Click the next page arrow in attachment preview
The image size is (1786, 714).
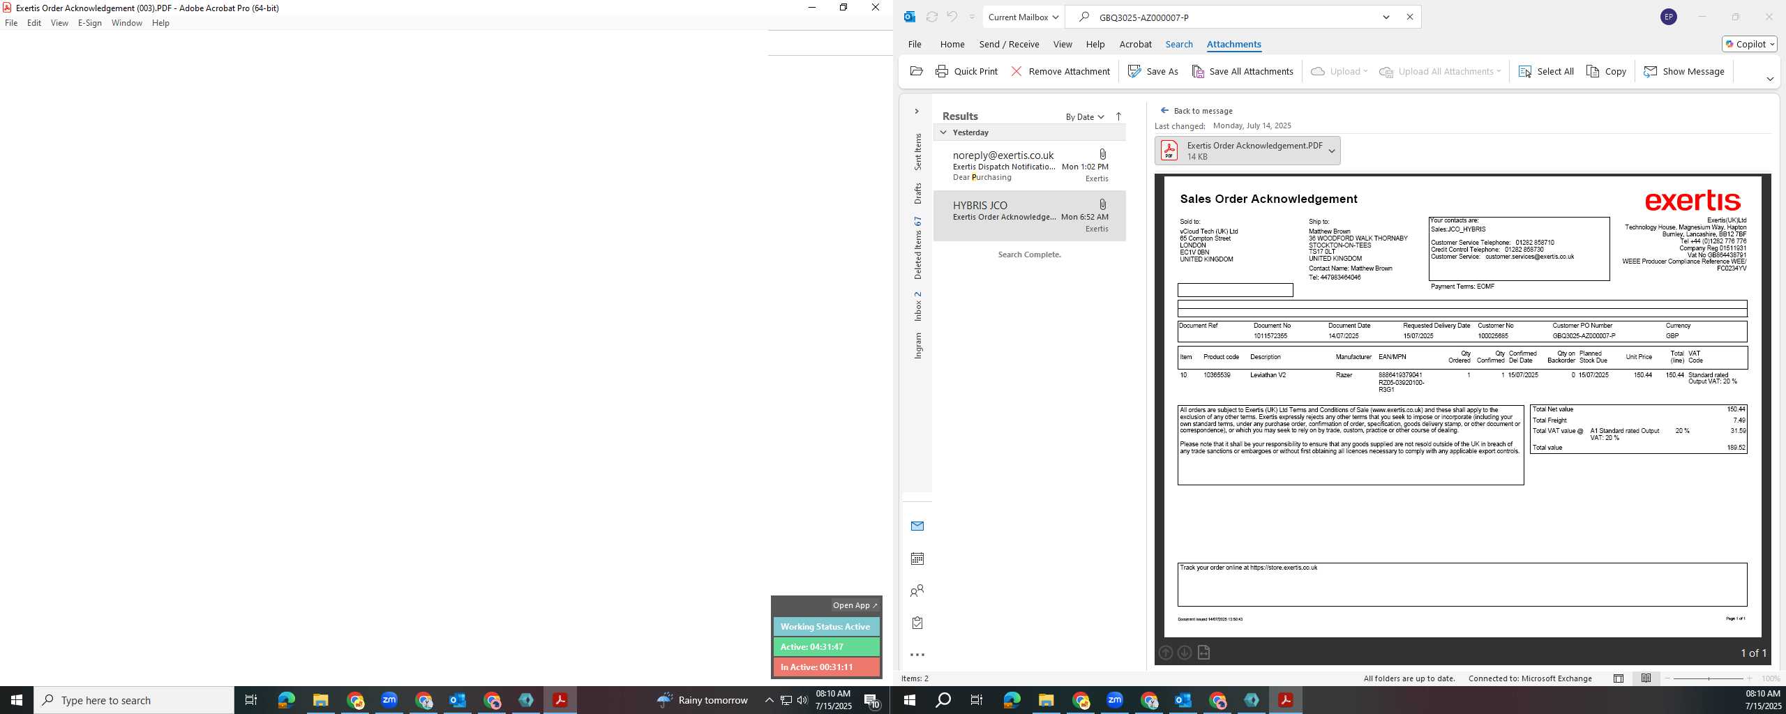tap(1184, 653)
